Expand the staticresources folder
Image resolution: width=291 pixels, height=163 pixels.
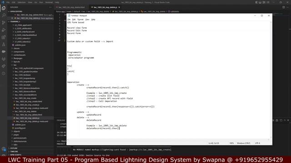point(20,141)
